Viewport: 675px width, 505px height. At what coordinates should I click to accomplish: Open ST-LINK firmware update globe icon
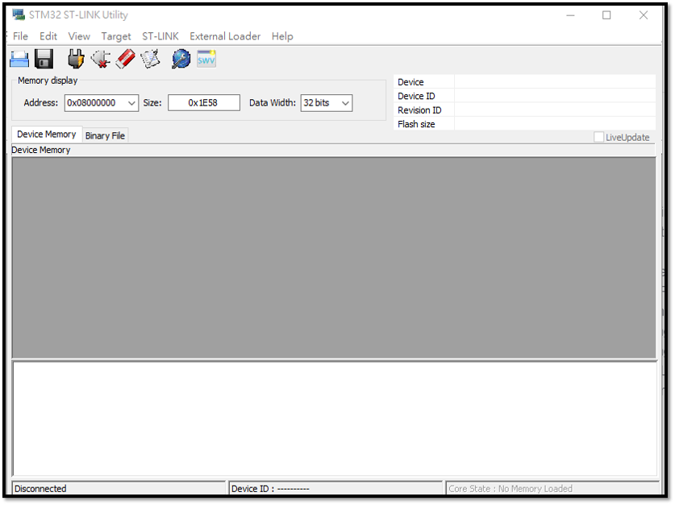181,59
